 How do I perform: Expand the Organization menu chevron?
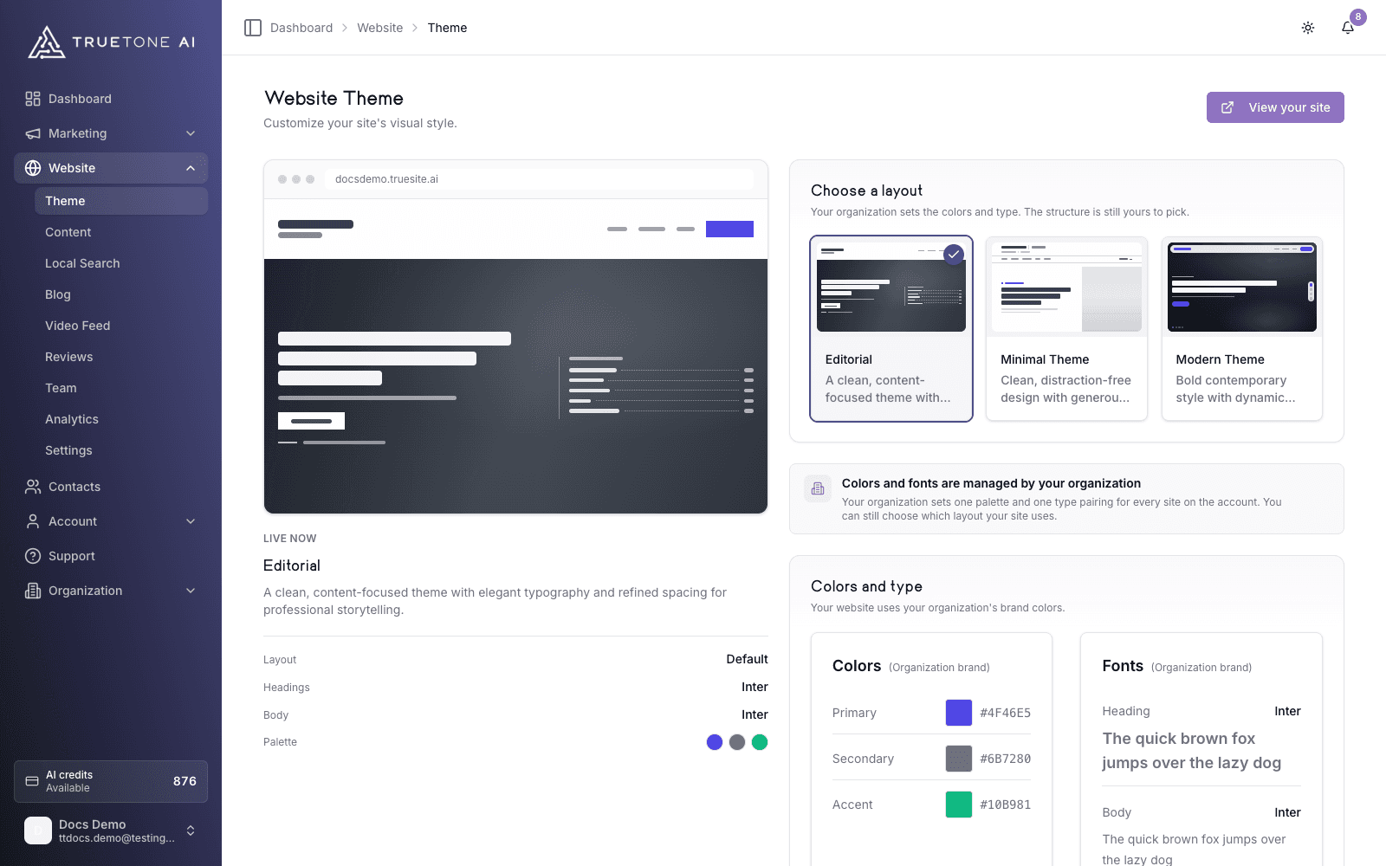(x=191, y=591)
